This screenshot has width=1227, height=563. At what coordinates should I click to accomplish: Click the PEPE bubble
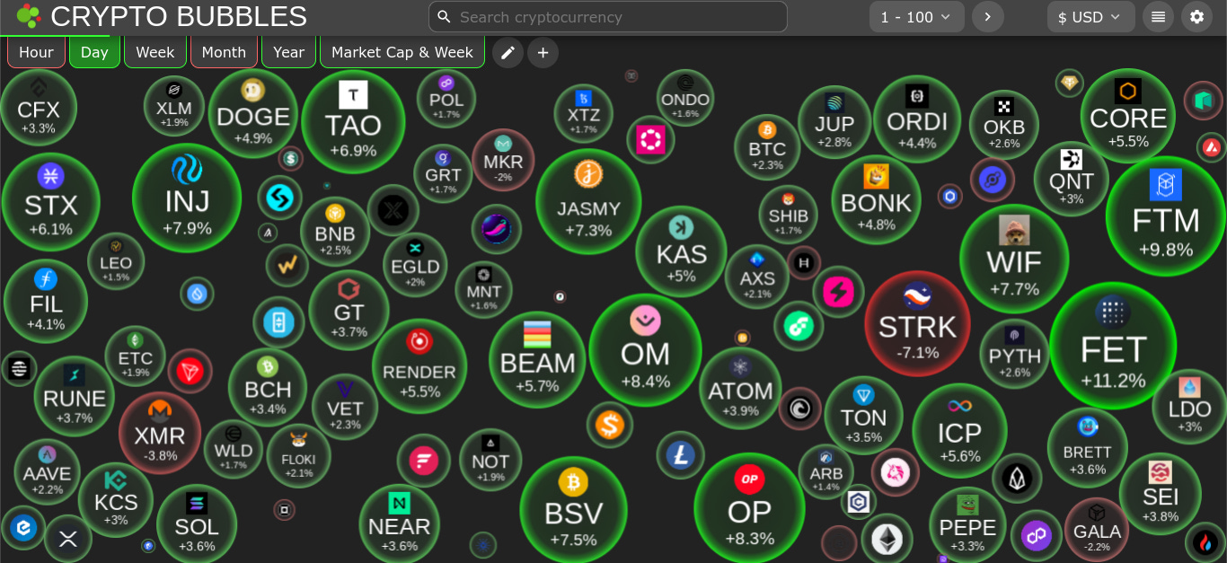(x=967, y=525)
